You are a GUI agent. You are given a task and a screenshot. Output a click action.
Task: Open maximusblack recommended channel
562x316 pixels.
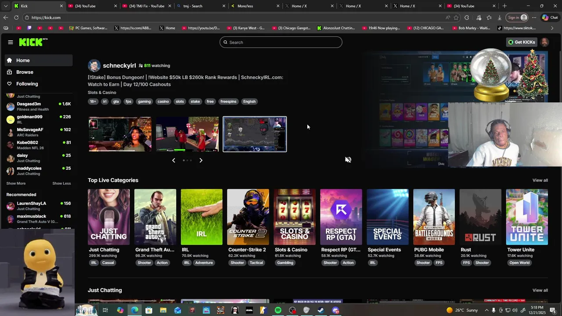pos(39,219)
